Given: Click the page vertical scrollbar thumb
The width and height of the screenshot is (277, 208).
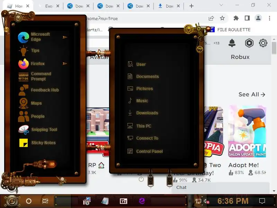Looking at the screenshot, I should click(x=274, y=48).
